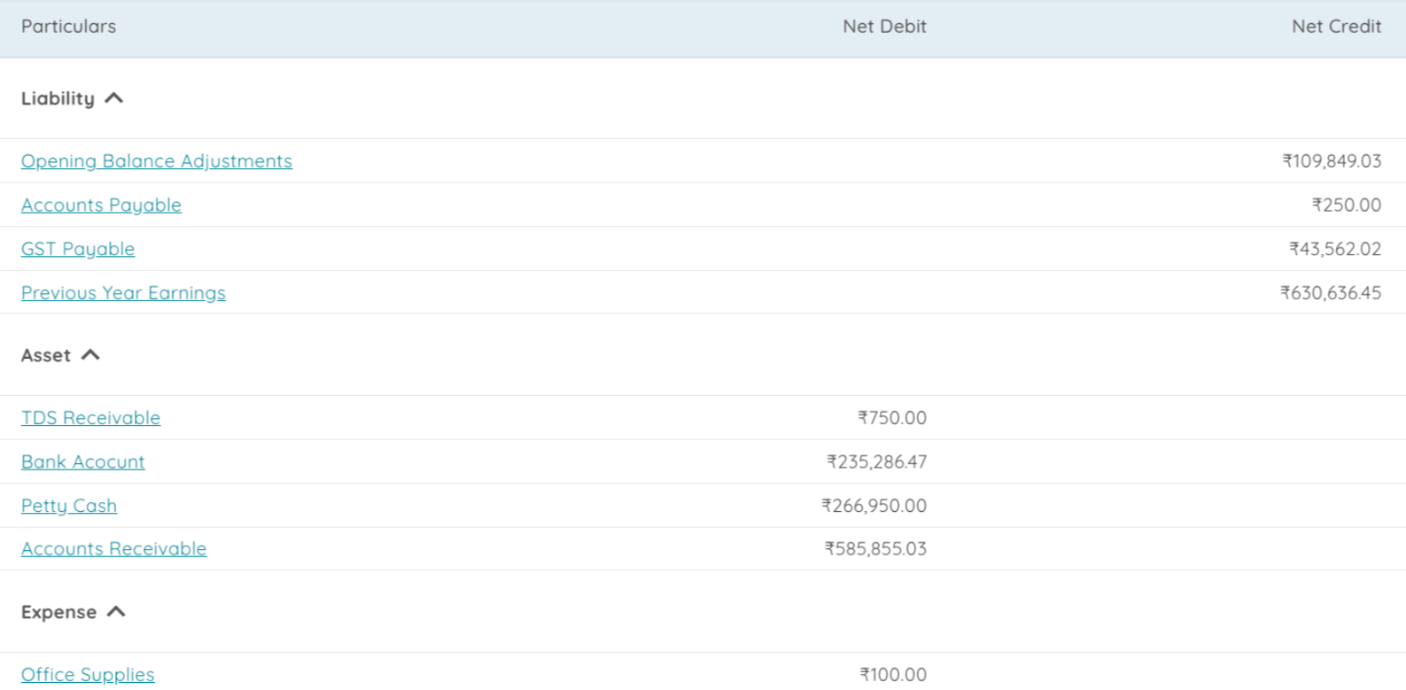This screenshot has height=690, width=1406.
Task: Click the Particulars column header
Action: [68, 27]
